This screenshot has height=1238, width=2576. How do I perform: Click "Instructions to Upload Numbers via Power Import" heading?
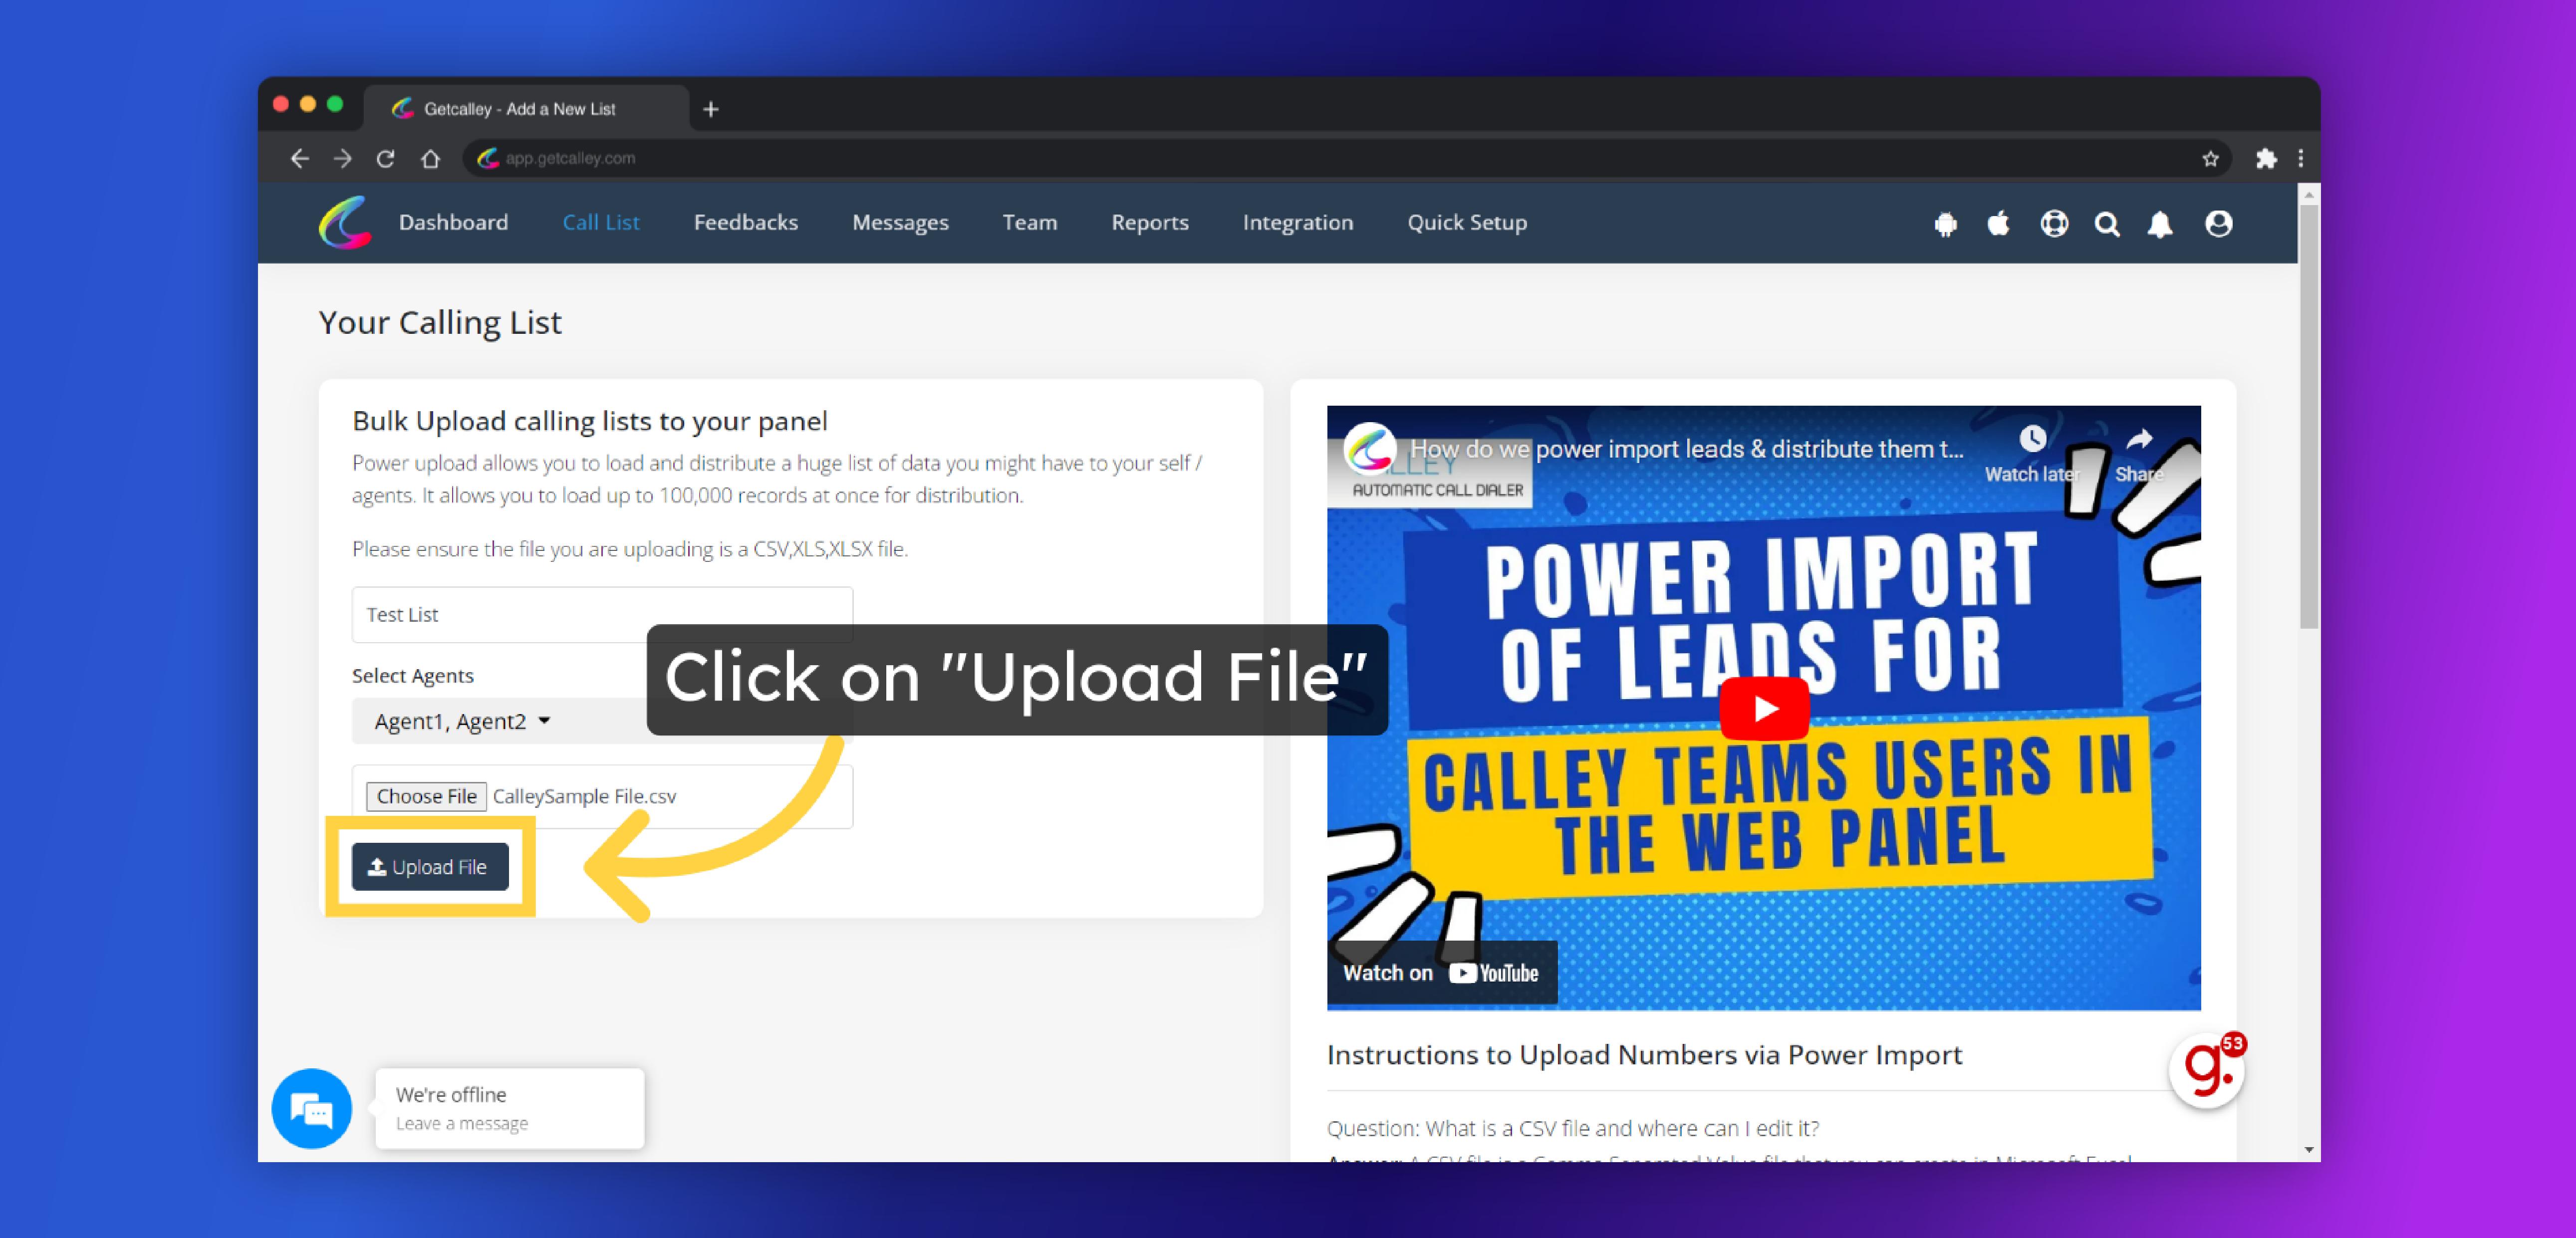[x=1644, y=1055]
